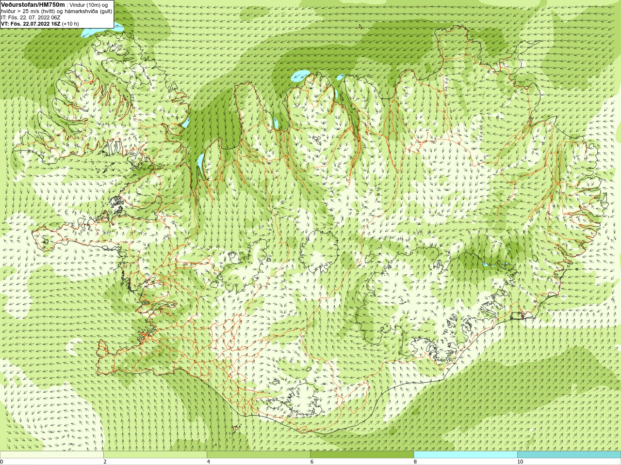Click the Veðurstofan/HM750m title text
Screen dimensions: 621x465
tap(33, 4)
